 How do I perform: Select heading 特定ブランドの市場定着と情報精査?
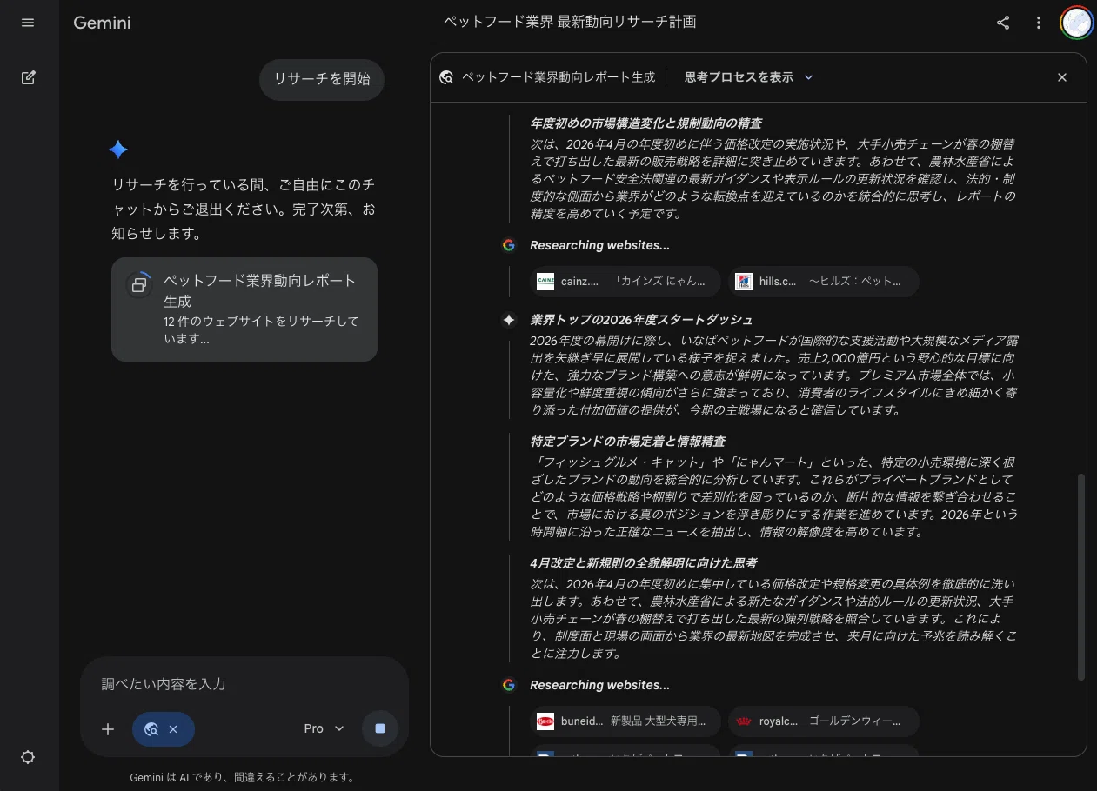628,442
